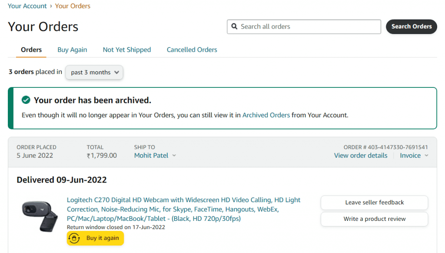This screenshot has height=253, width=445.
Task: Click the order number 403-4147330-7691541
Action: (398, 147)
